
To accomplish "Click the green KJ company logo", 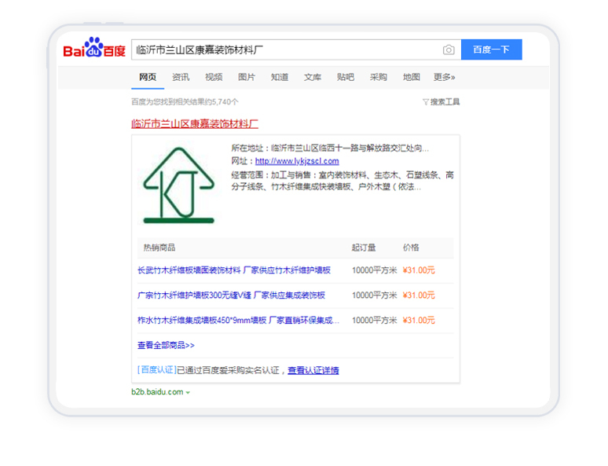I will click(178, 185).
